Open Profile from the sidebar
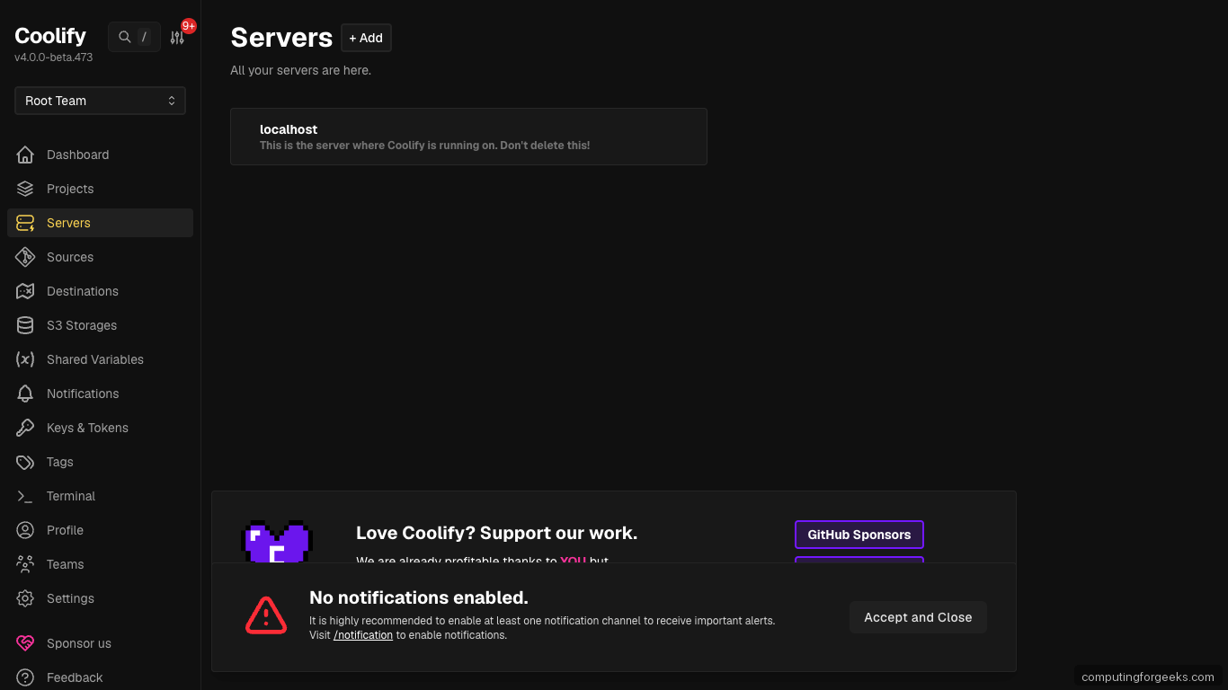Image resolution: width=1228 pixels, height=690 pixels. click(65, 530)
